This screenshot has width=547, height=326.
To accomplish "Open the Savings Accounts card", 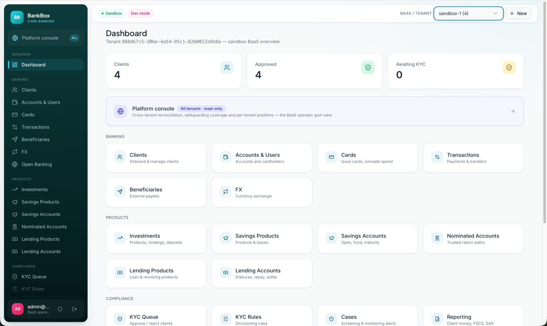I will tap(368, 239).
